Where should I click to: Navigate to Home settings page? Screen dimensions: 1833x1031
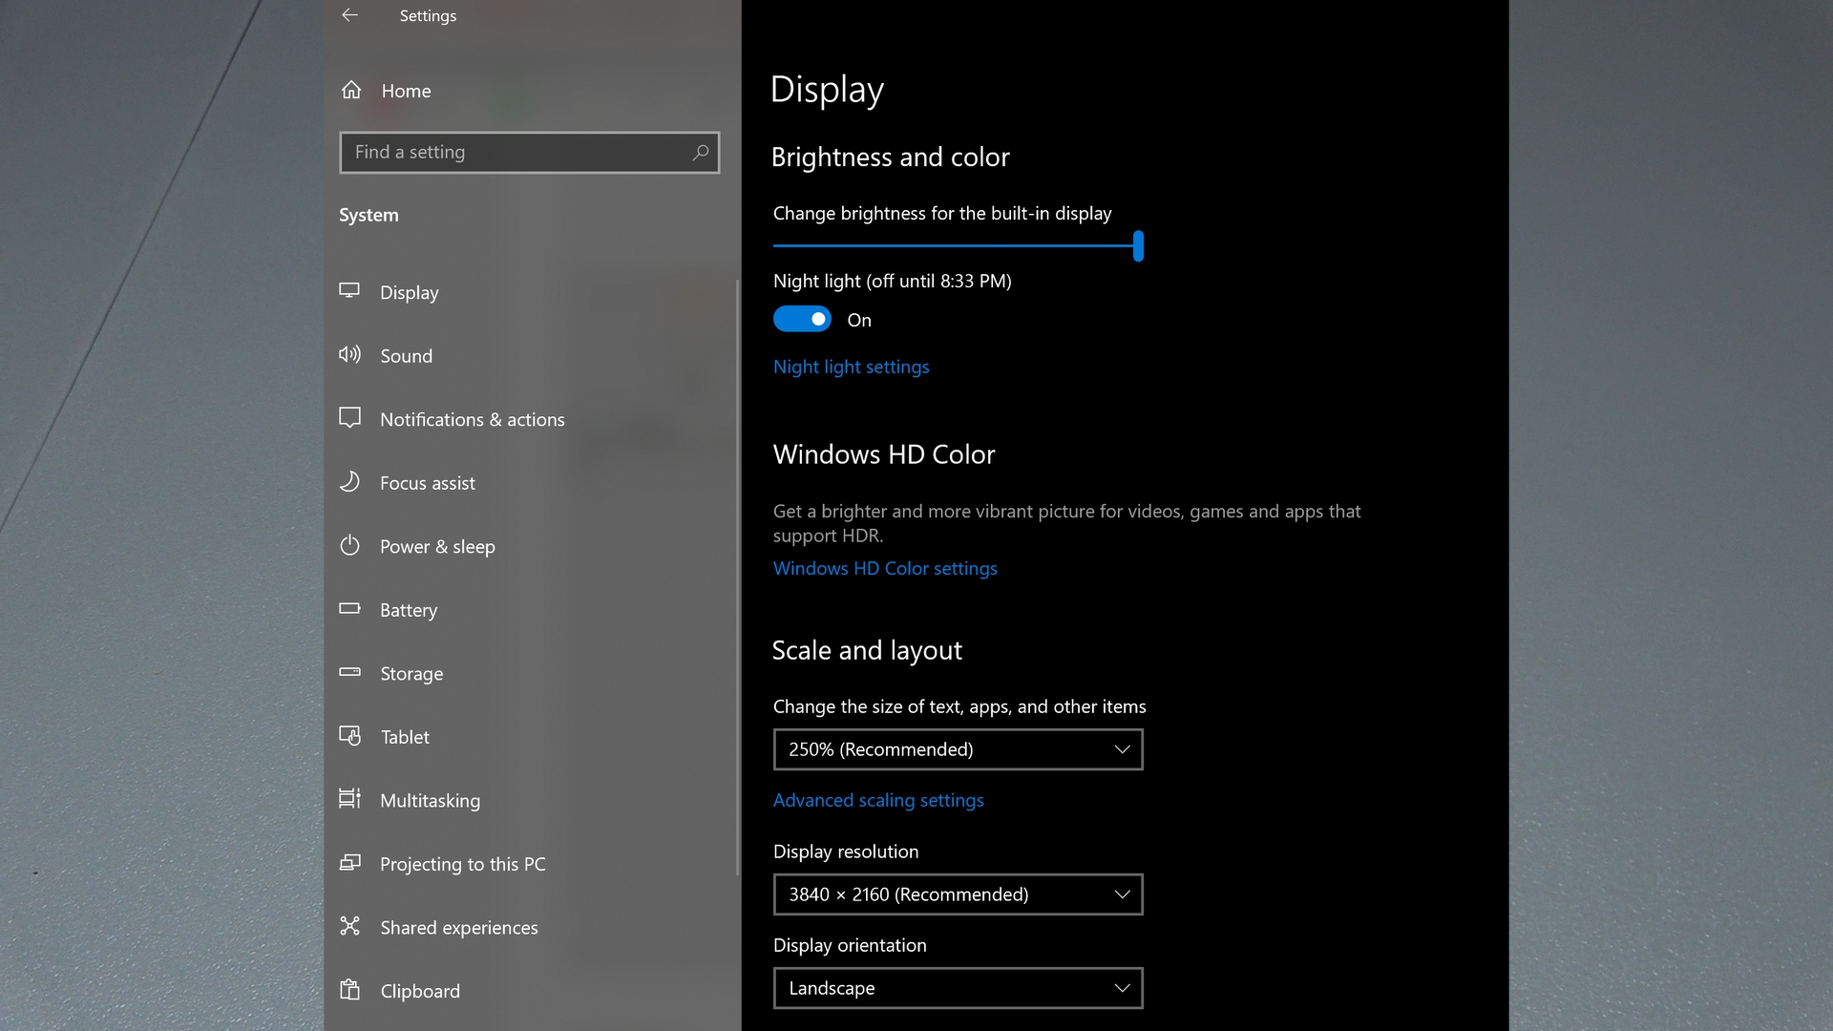(x=406, y=91)
